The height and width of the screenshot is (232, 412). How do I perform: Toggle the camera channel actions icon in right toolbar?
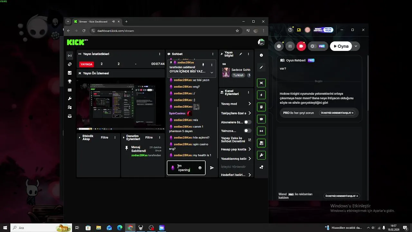pyautogui.click(x=261, y=143)
